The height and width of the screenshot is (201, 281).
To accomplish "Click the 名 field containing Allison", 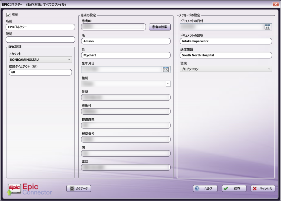I will coord(126,41).
